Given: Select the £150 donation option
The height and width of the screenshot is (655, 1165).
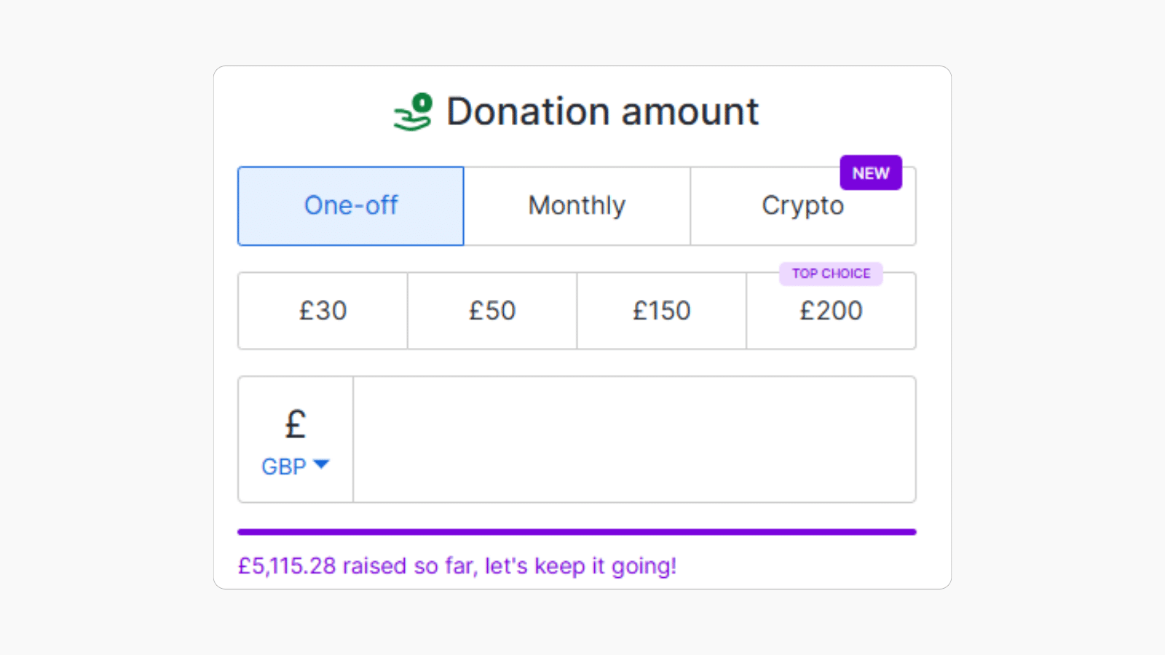Looking at the screenshot, I should pyautogui.click(x=661, y=311).
